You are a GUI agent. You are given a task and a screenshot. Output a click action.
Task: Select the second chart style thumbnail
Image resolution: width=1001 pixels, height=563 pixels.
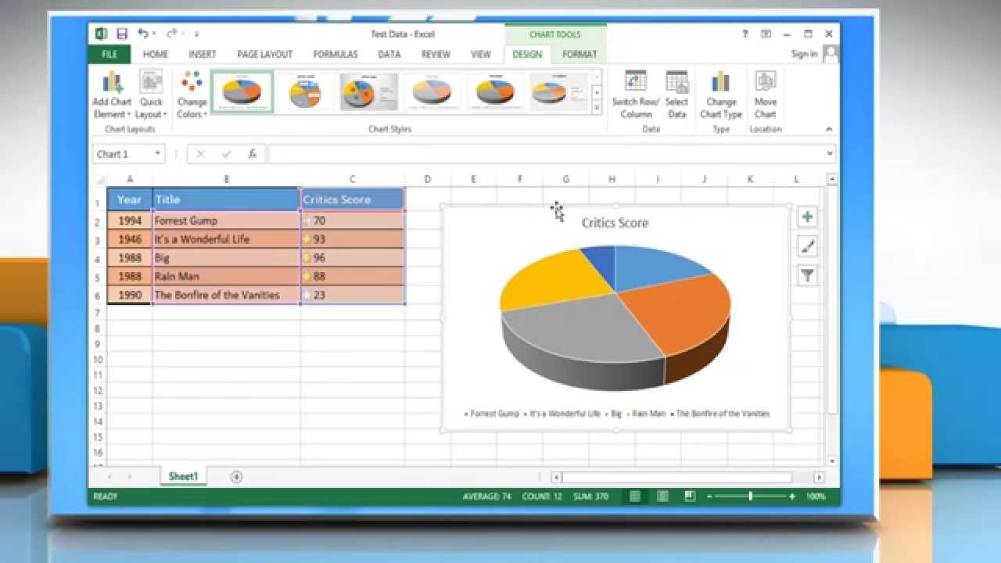(x=306, y=91)
